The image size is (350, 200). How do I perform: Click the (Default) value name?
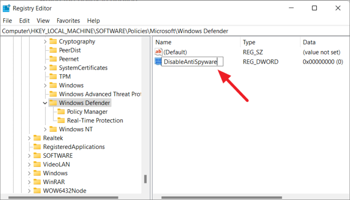coord(175,52)
